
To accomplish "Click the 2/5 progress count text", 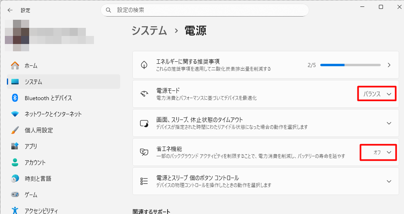I will [x=312, y=65].
